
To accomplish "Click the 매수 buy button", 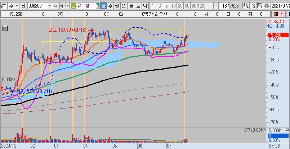I will coord(278,14).
